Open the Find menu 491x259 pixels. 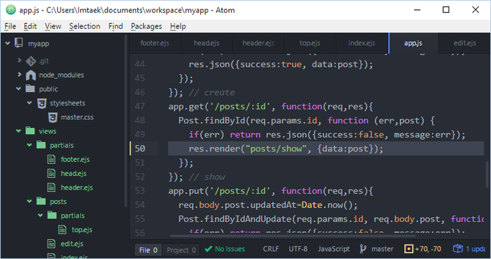point(115,26)
